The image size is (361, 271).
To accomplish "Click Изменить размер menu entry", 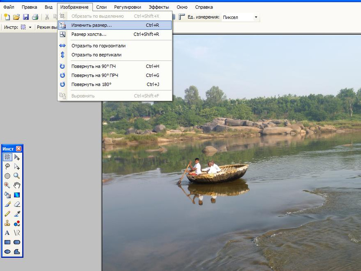I will [x=92, y=25].
